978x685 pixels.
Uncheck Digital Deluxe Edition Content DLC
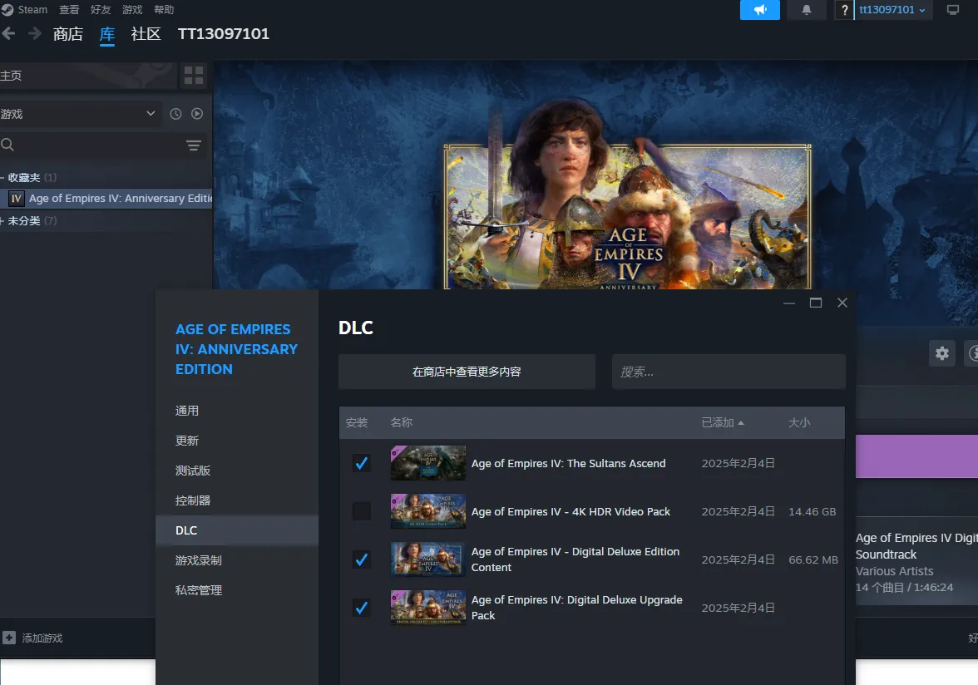click(362, 559)
